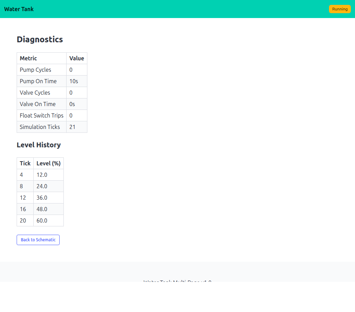Image resolution: width=355 pixels, height=312 pixels.
Task: Click the 24.0 level value
Action: pos(42,187)
